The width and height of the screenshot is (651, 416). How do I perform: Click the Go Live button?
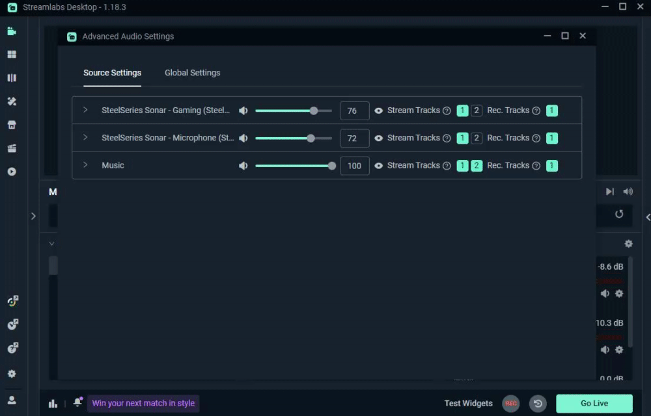pyautogui.click(x=594, y=403)
